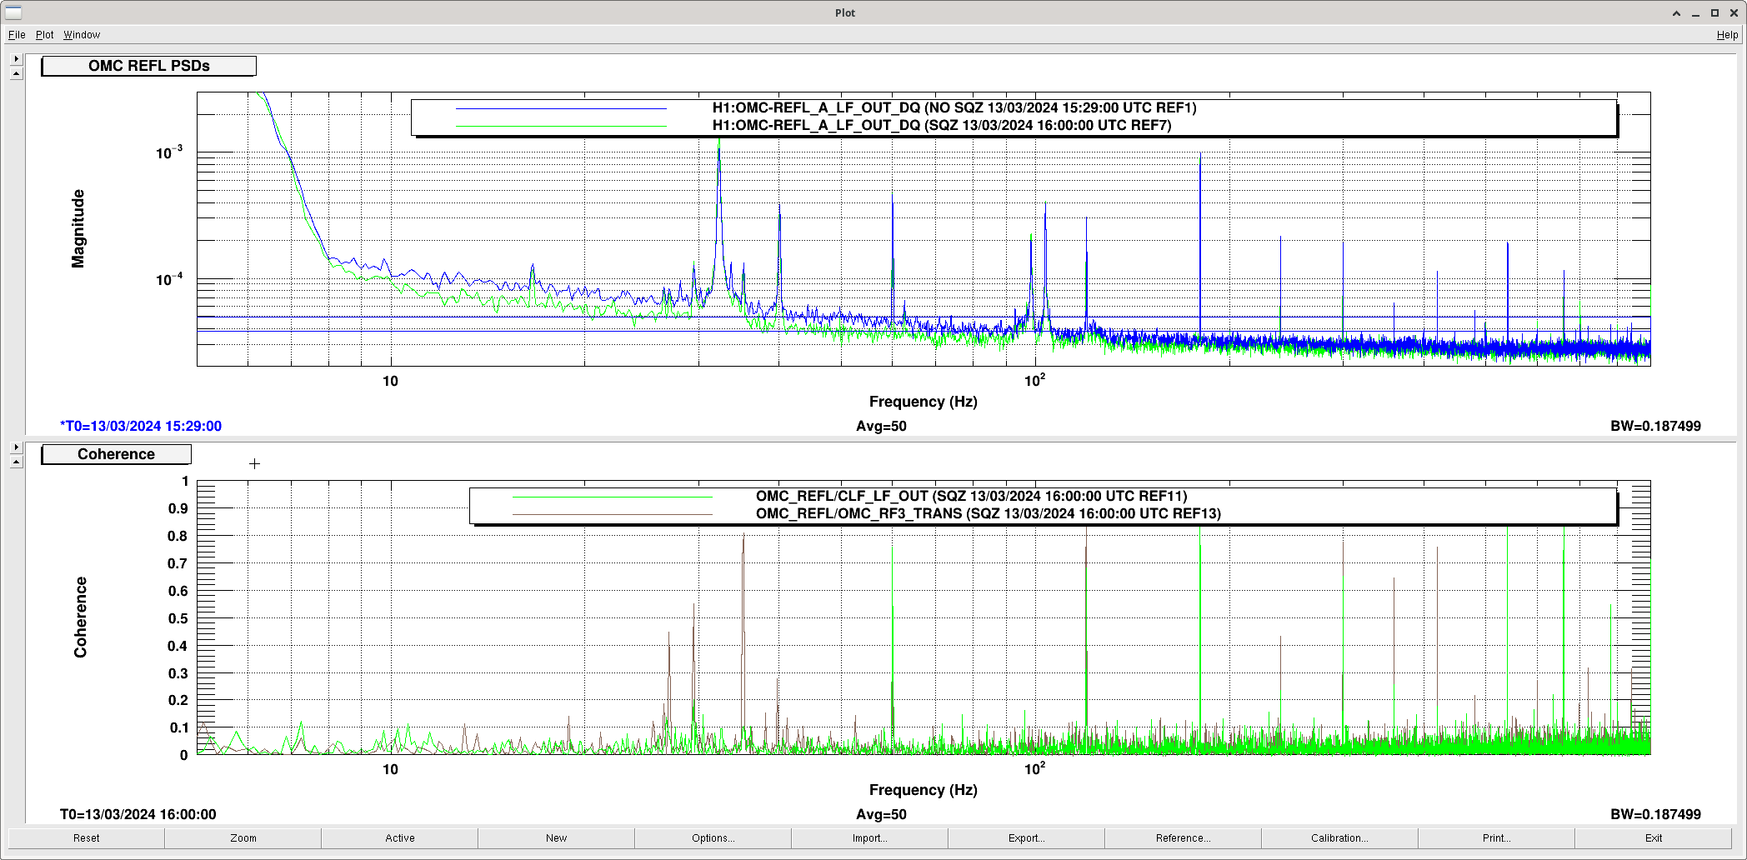Click the right-arrow button beside Coherence plot

click(x=16, y=447)
